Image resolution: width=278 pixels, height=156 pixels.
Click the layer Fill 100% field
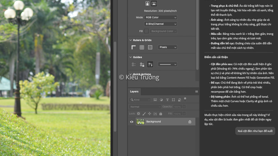pyautogui.click(x=178, y=114)
